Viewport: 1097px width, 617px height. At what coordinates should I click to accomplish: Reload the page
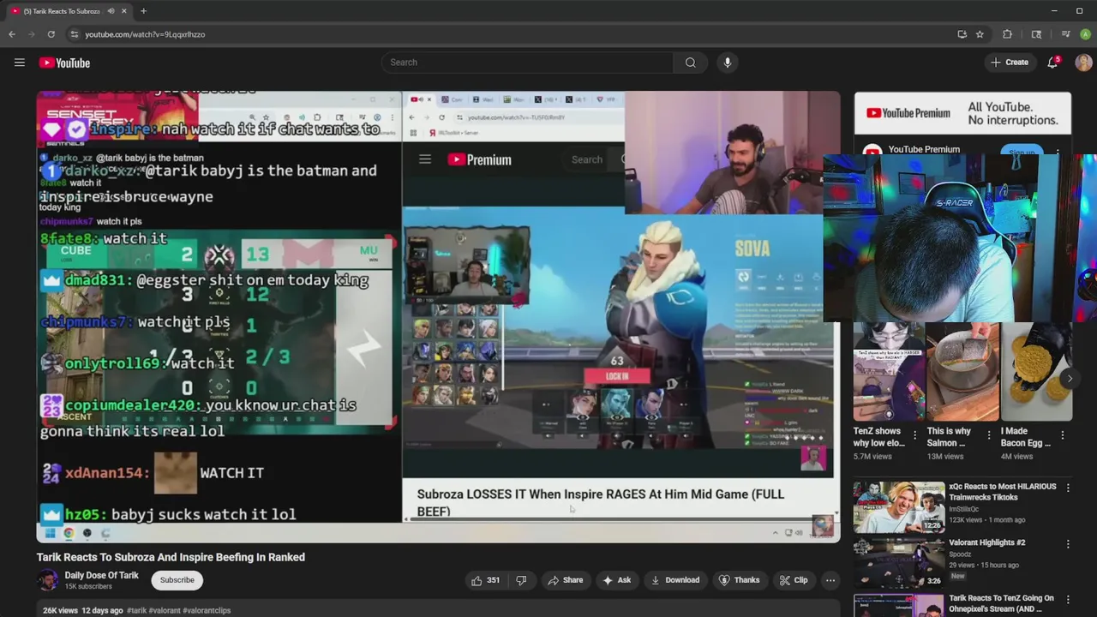[x=51, y=34]
